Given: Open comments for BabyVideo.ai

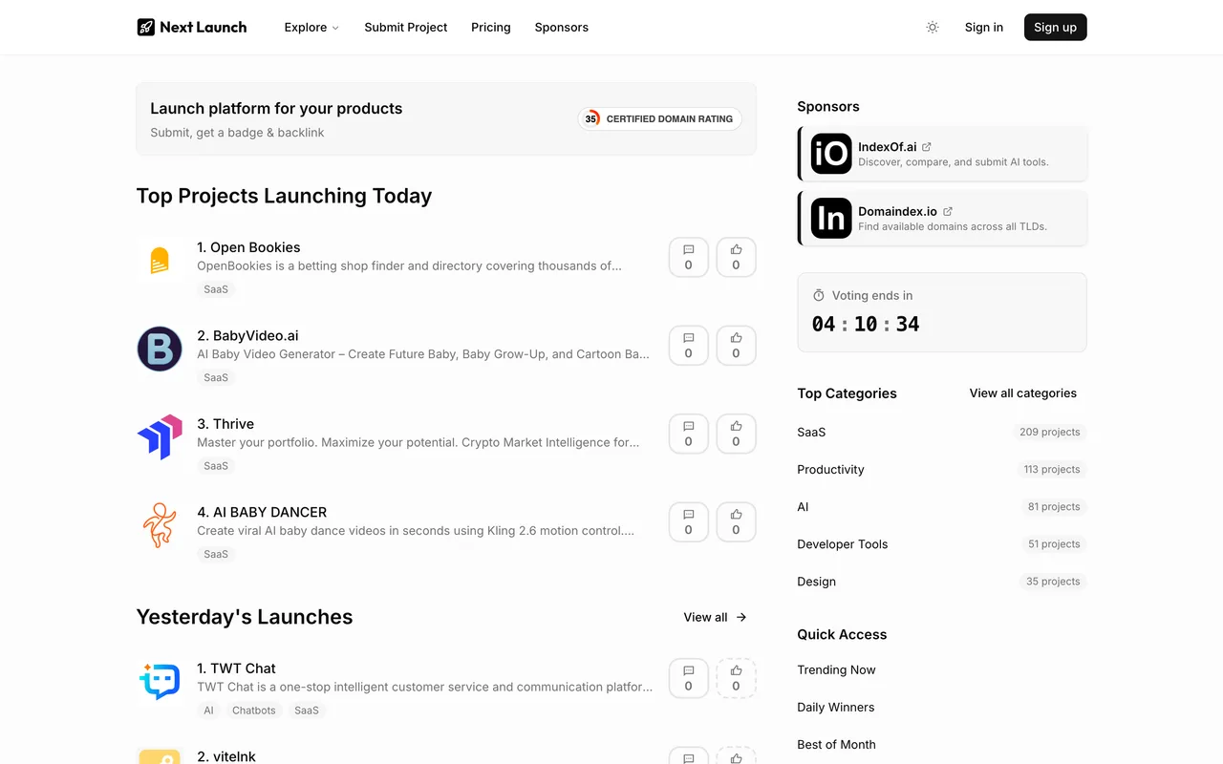Looking at the screenshot, I should tap(688, 345).
